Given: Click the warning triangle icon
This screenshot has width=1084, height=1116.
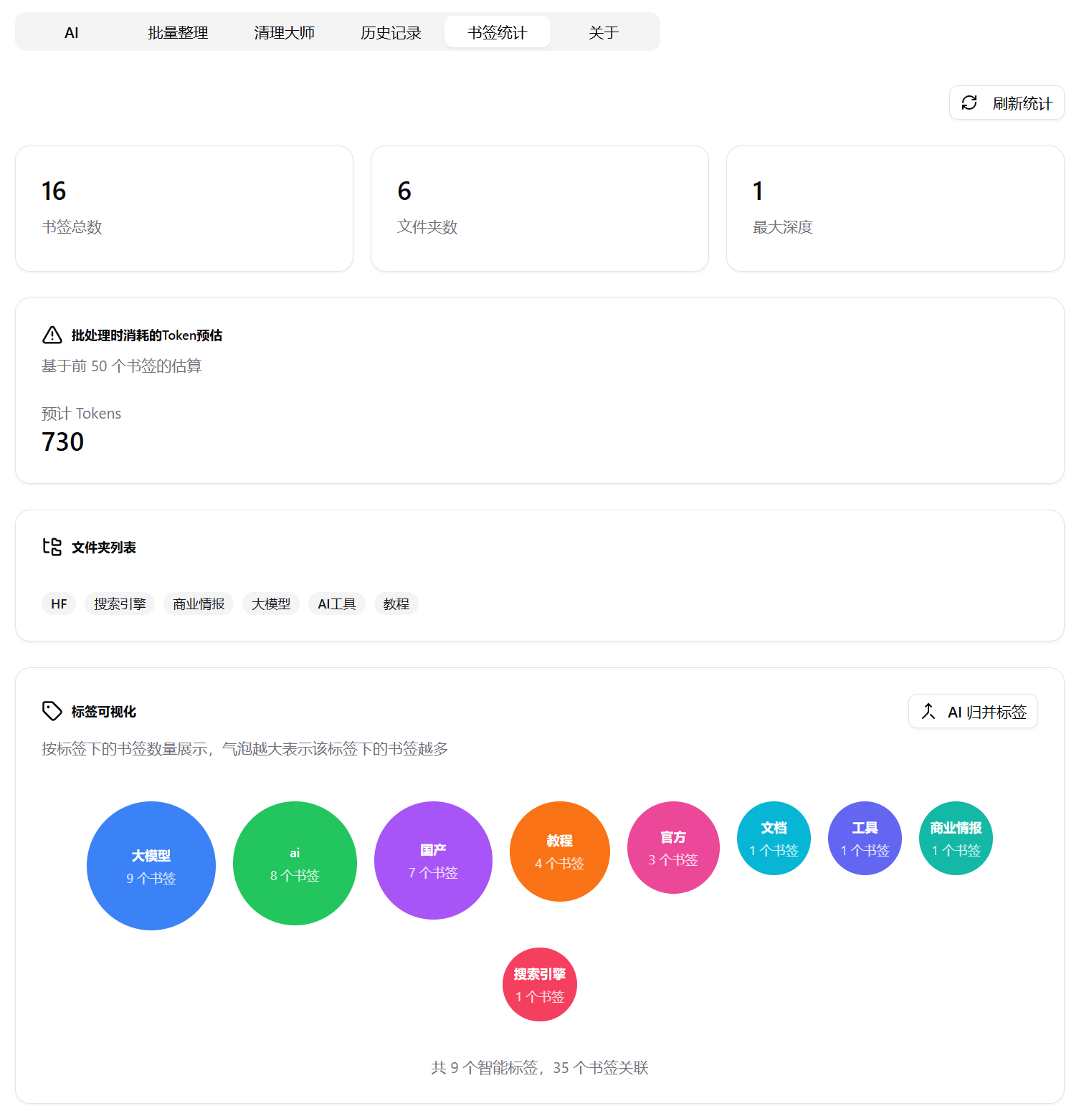Looking at the screenshot, I should click(52, 335).
